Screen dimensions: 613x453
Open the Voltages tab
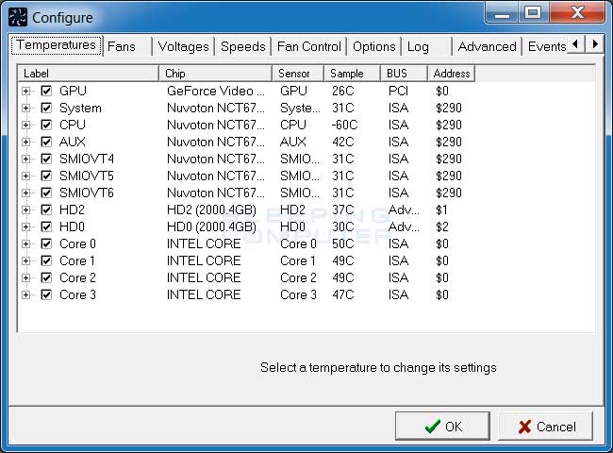click(x=183, y=46)
